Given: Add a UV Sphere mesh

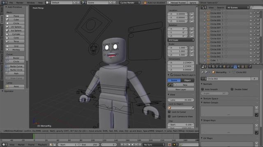Looking at the screenshot, I should [15, 27].
